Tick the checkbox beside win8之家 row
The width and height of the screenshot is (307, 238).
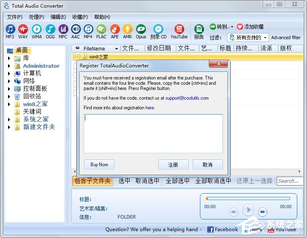(76, 57)
